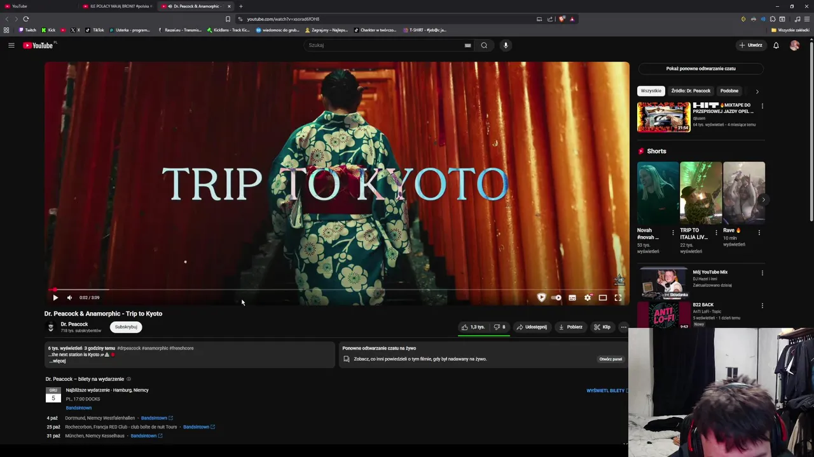Subscribe with Subskrybuj button
Viewport: 814px width, 457px height.
point(126,327)
